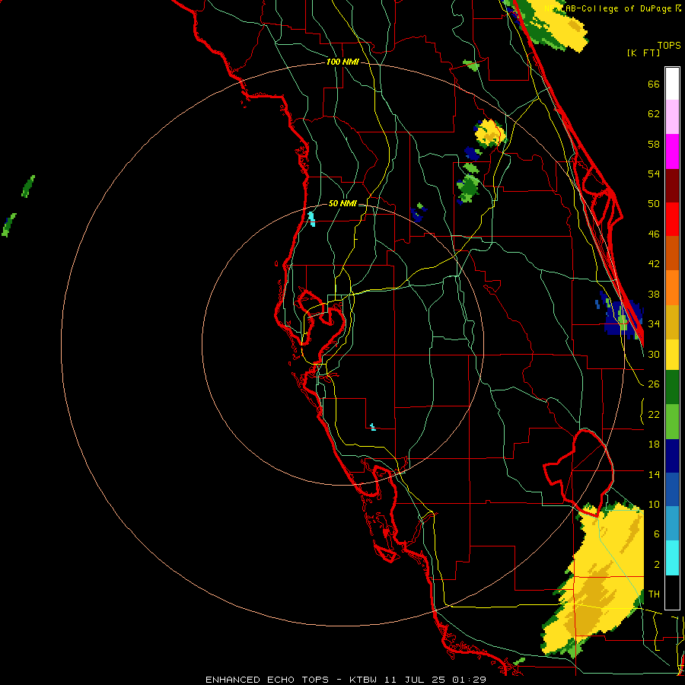Select the "2" legend value
Viewport: 685px width, 685px height.
(657, 565)
